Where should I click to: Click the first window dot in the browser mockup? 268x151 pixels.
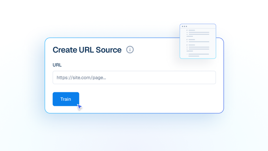pos(183,26)
